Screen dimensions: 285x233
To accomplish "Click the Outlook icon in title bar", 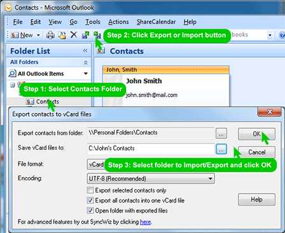I will pos(8,8).
